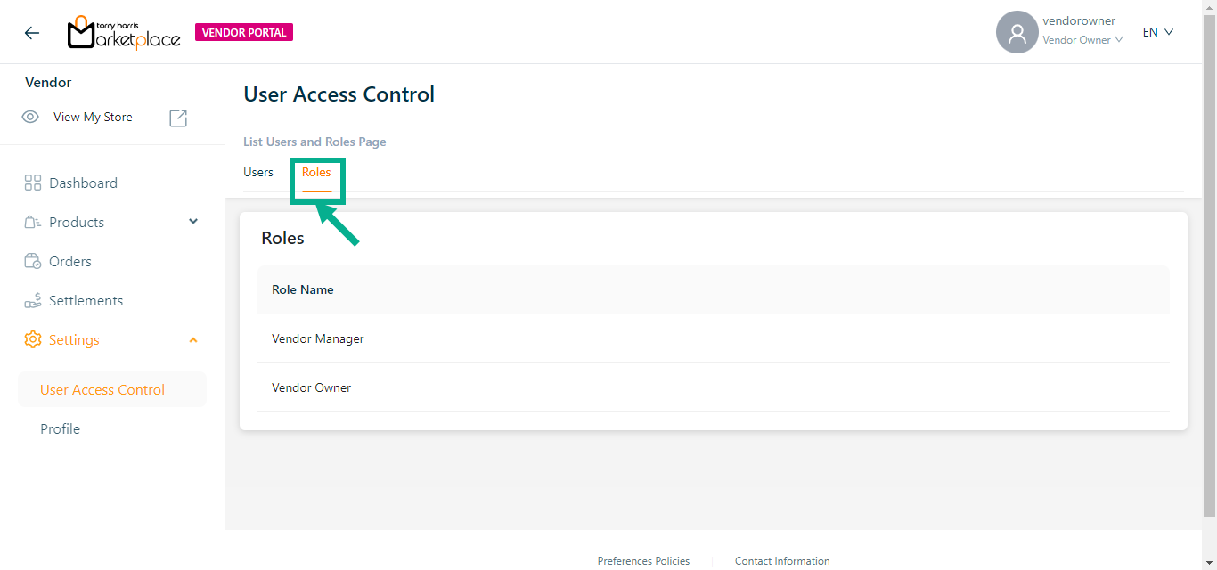The image size is (1217, 570).
Task: Click the user avatar icon
Action: (x=1017, y=33)
